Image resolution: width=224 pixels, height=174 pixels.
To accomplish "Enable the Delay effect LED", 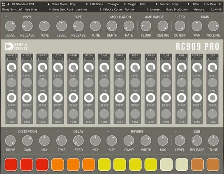I will point(58,131).
